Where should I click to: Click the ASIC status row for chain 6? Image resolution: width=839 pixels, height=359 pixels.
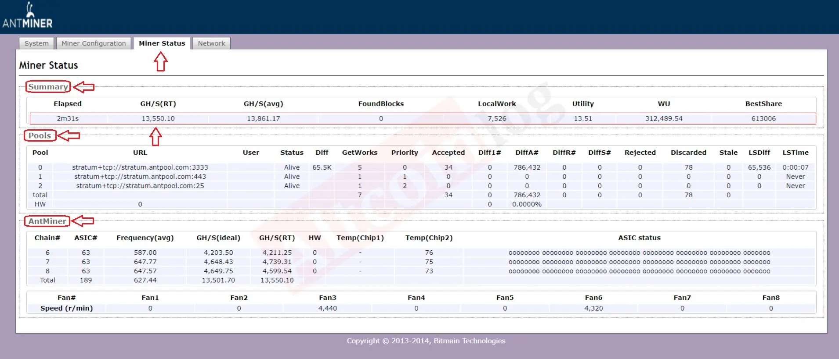639,253
